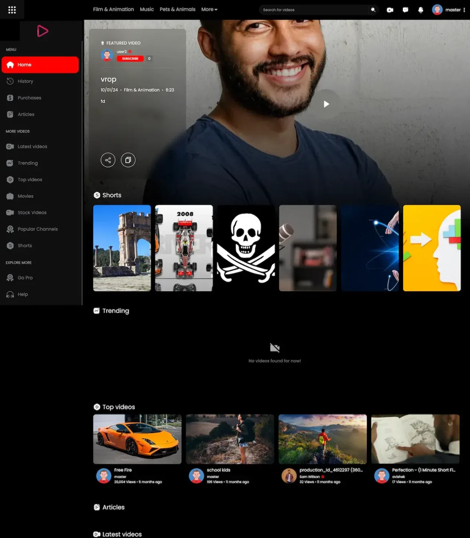The image size is (470, 538).
Task: Click the Go Pro sidebar icon
Action: [10, 278]
